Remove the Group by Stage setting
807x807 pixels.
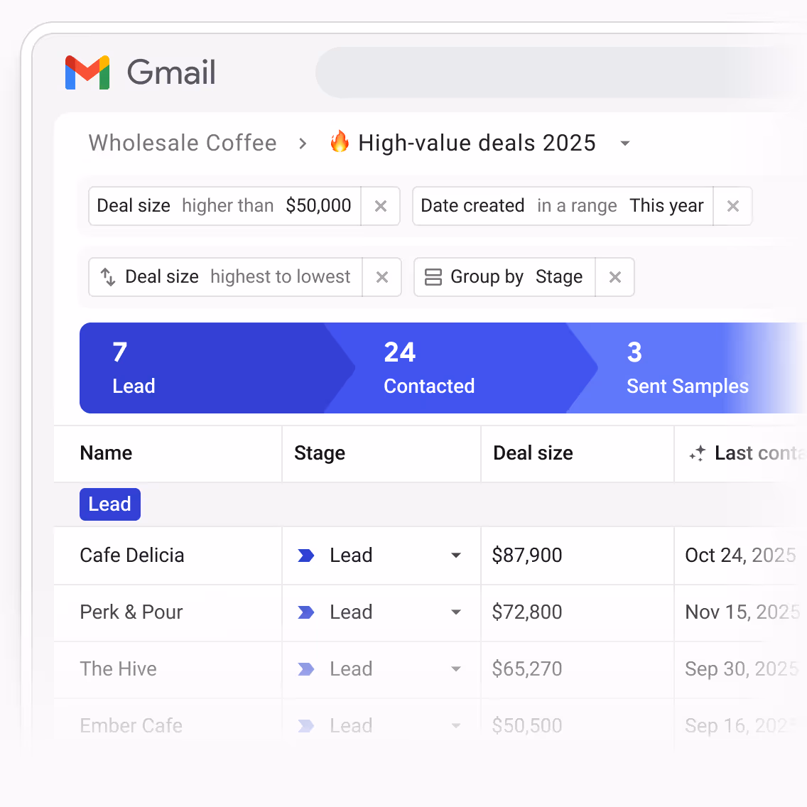[614, 277]
